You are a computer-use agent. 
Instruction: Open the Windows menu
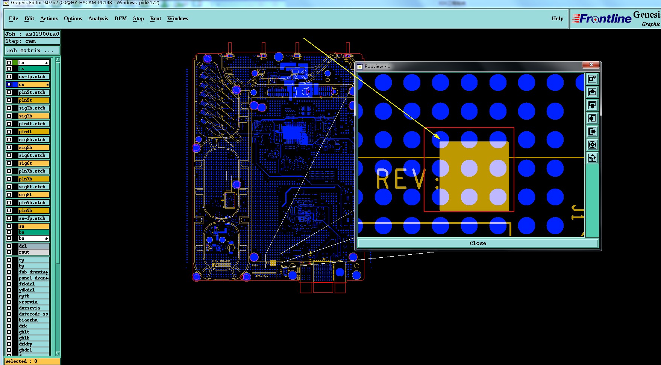(x=178, y=18)
